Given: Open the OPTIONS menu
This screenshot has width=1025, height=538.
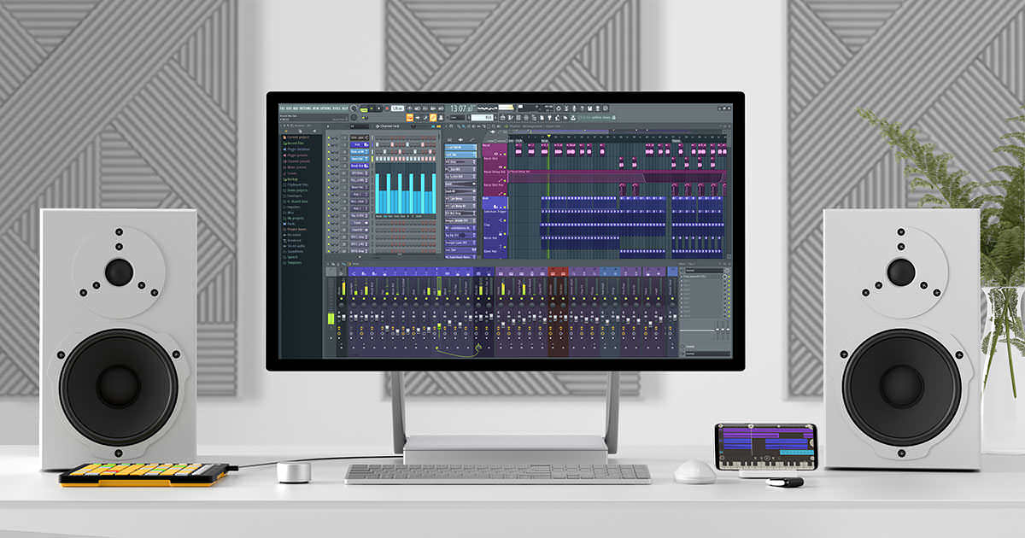Looking at the screenshot, I should (325, 108).
